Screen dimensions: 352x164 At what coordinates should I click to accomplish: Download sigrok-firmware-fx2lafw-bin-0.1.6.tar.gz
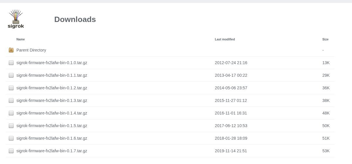click(x=52, y=138)
